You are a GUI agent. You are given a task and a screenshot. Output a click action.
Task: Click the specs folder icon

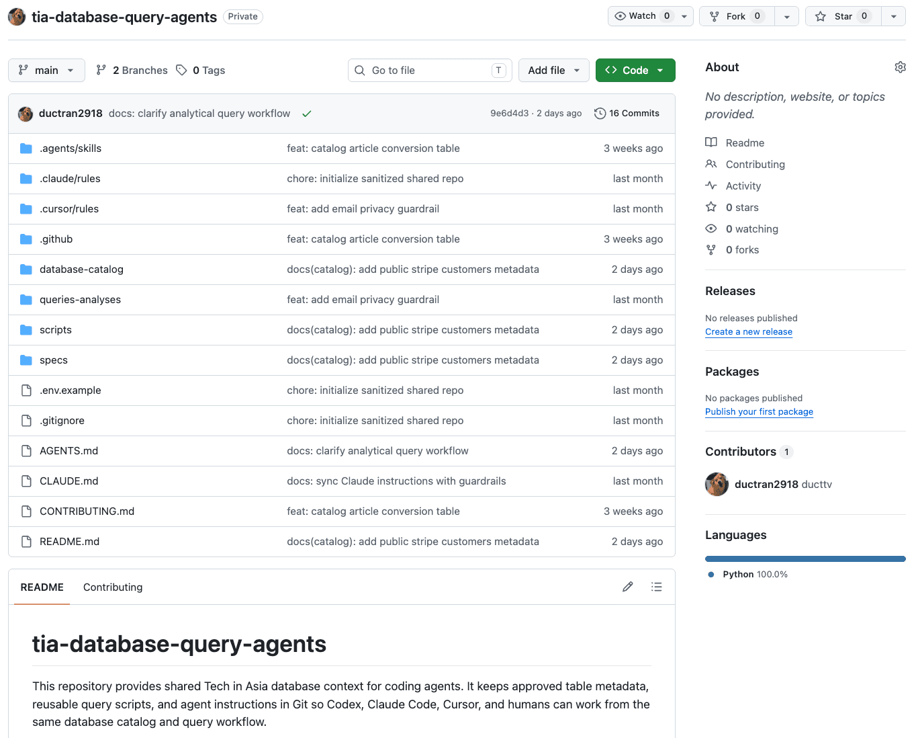[x=26, y=360]
